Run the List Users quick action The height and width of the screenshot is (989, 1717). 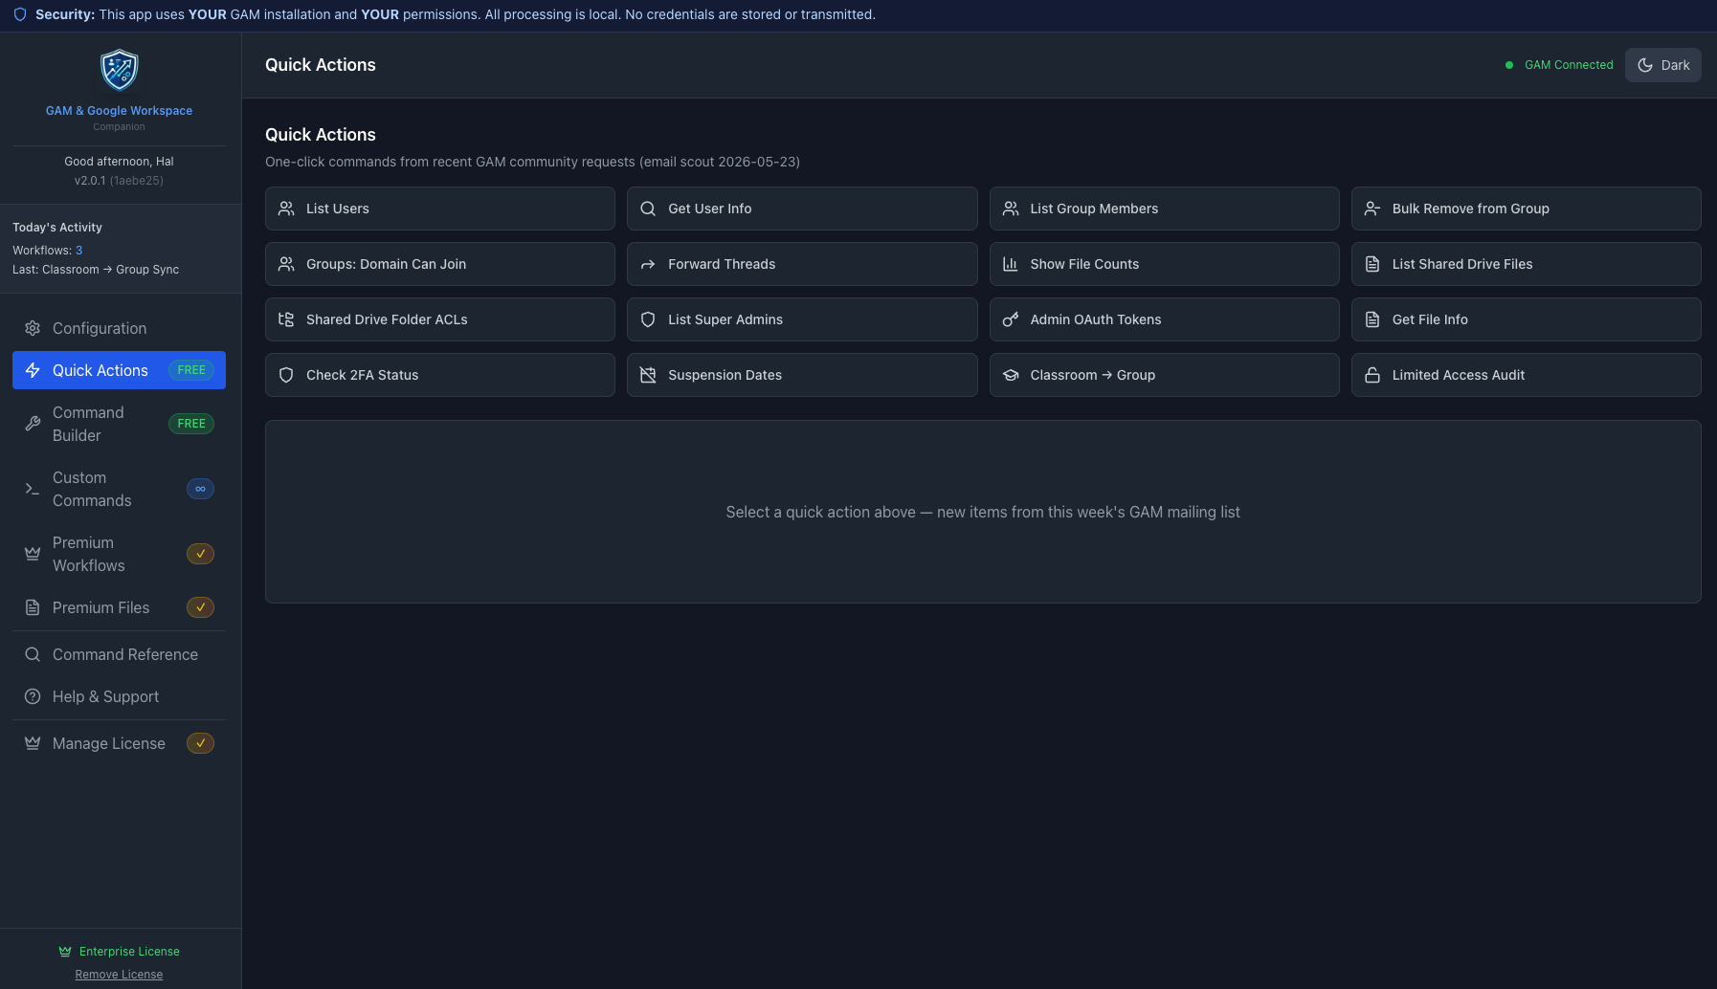pyautogui.click(x=440, y=209)
